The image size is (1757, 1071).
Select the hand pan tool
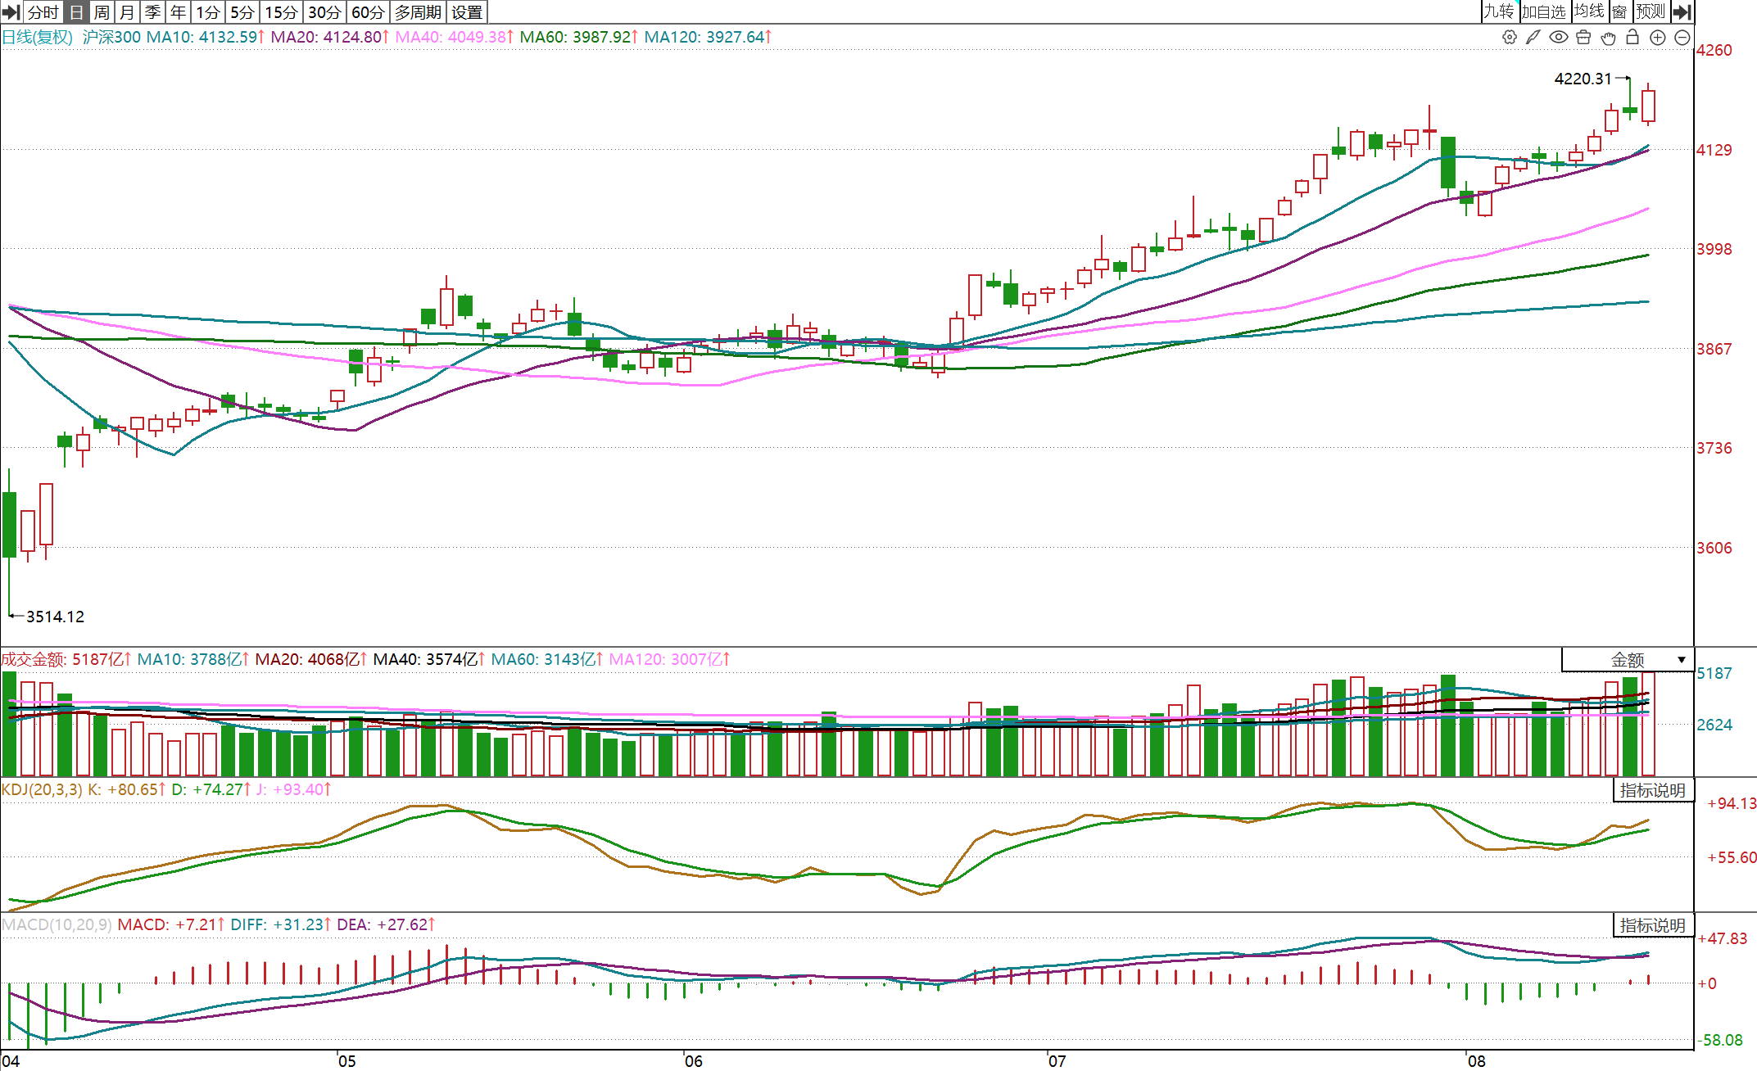coord(1608,38)
